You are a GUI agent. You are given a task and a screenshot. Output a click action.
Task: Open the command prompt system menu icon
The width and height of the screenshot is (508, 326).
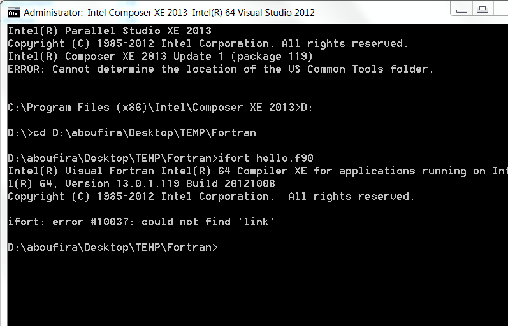pos(14,13)
